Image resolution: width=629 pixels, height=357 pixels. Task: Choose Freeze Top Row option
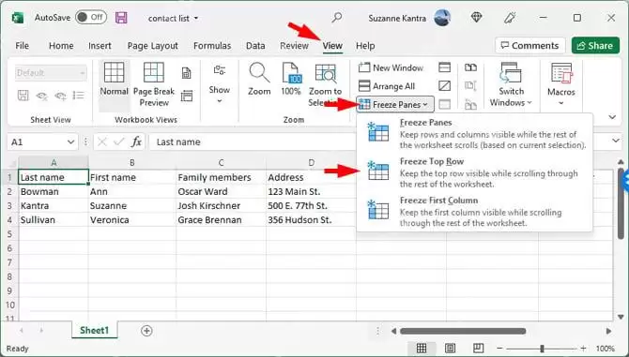pos(474,173)
